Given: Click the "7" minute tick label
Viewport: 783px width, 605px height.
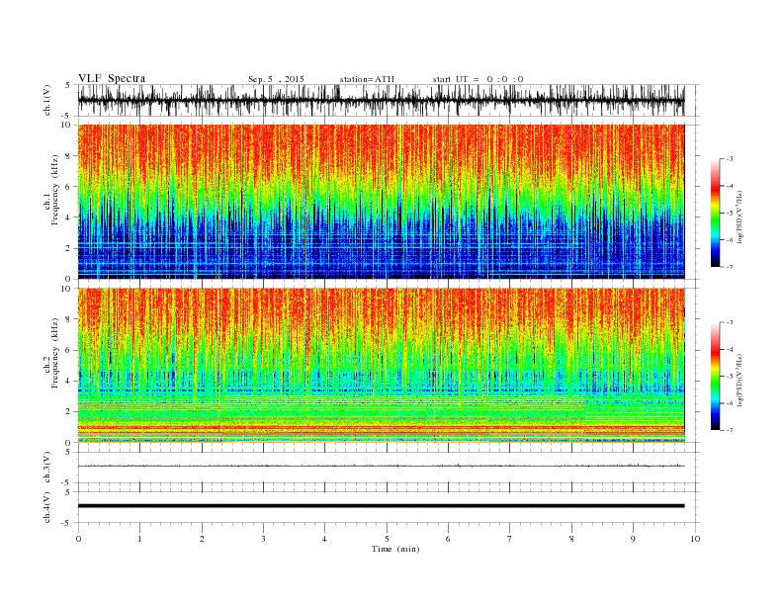Looking at the screenshot, I should pos(510,539).
